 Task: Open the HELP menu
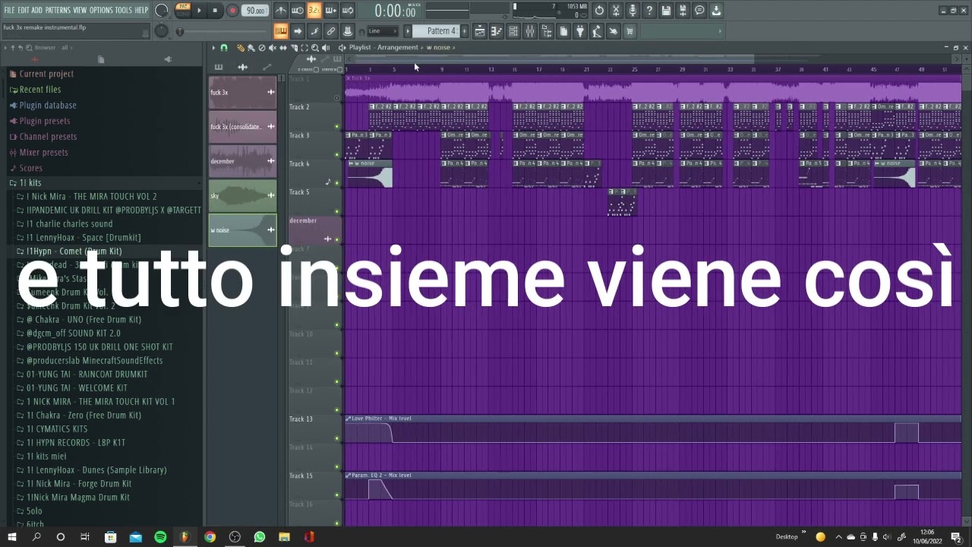(141, 11)
